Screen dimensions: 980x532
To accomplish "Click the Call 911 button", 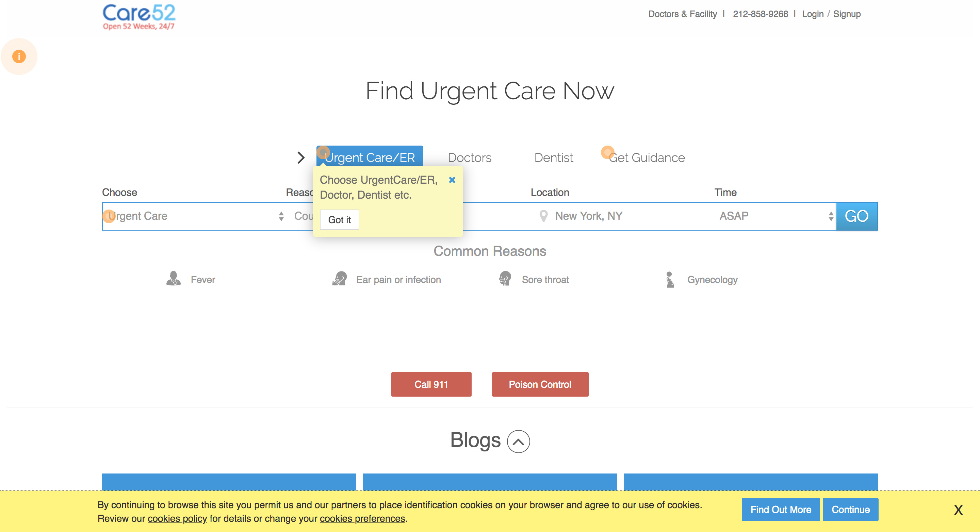I will 431,384.
